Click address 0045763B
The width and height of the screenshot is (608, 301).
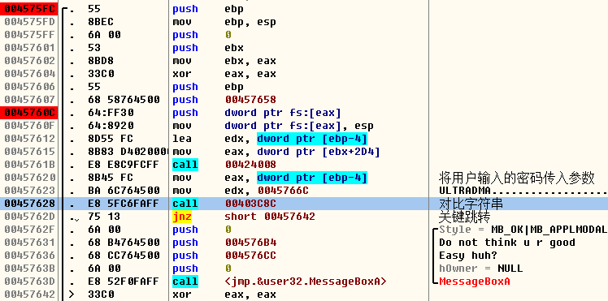tap(29, 268)
